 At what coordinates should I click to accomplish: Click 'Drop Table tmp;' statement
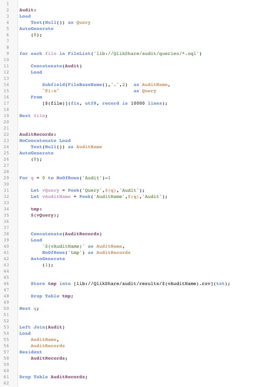point(52,296)
